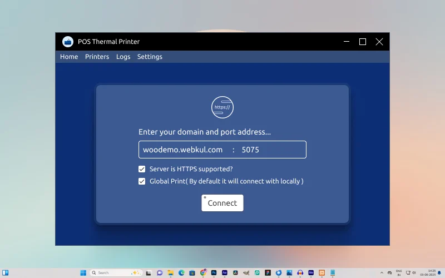Open XAMPP from the taskbar
The height and width of the screenshot is (278, 445).
coord(322,273)
